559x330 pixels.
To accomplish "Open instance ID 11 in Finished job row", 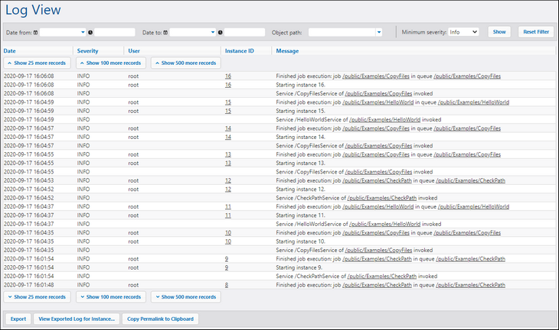I will pos(228,206).
